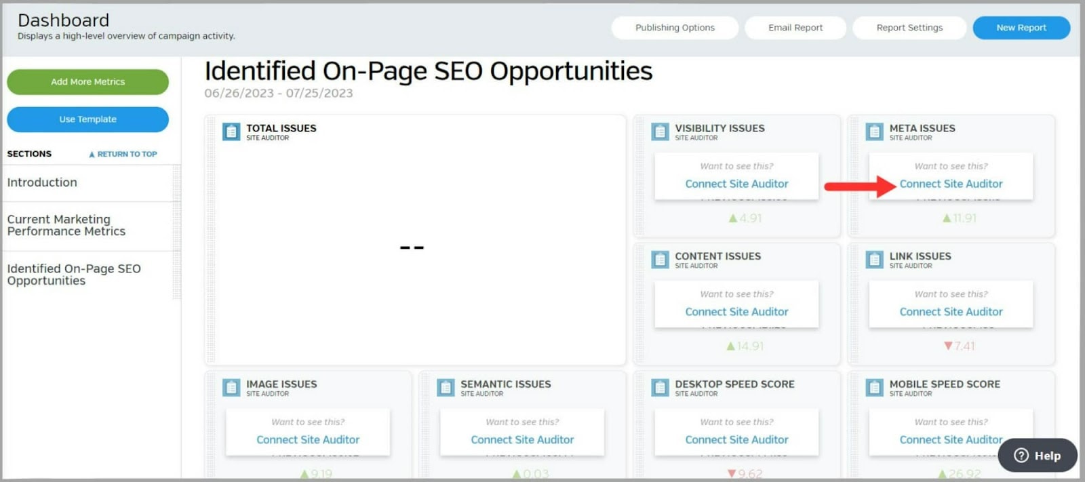Click the Image Issues widget icon
The image size is (1085, 482).
click(x=231, y=388)
